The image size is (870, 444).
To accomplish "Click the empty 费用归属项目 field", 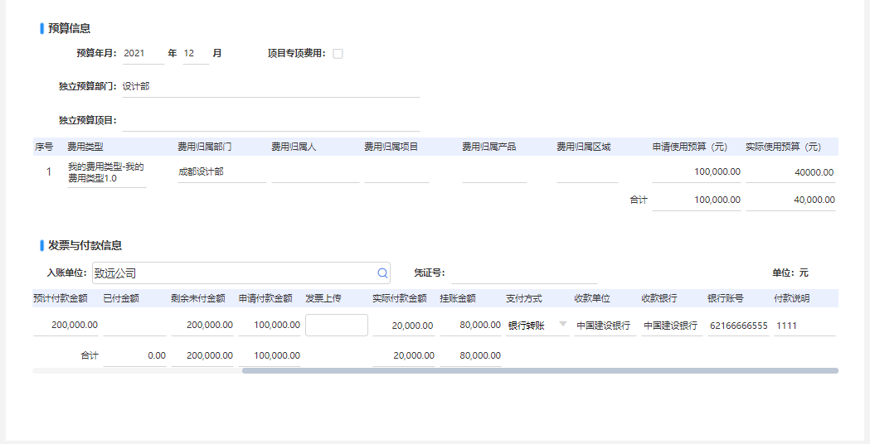I will pos(396,171).
